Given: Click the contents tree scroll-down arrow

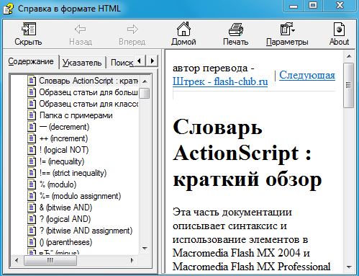Looking at the screenshot, I should click(145, 248).
